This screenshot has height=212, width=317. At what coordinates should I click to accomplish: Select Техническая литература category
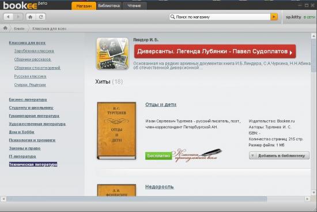point(33,165)
